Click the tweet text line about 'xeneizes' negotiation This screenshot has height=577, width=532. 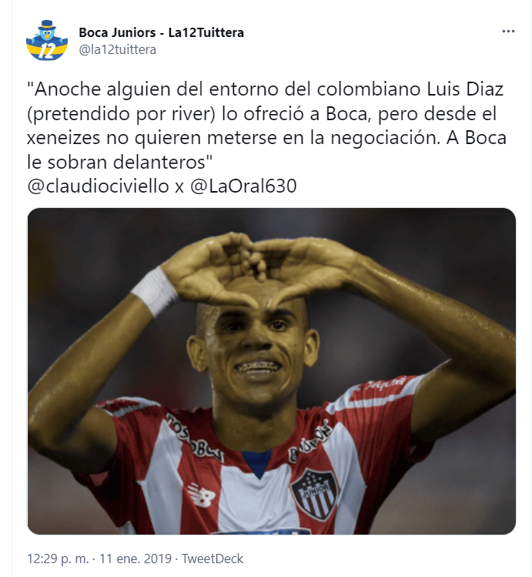click(266, 139)
